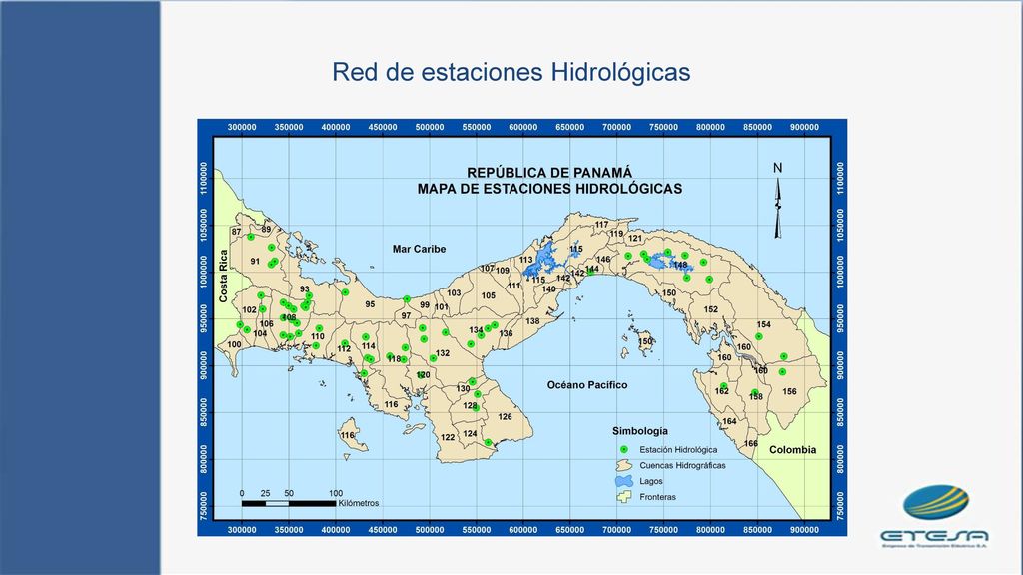Click basin number 154
Image resolution: width=1023 pixels, height=575 pixels.
764,324
